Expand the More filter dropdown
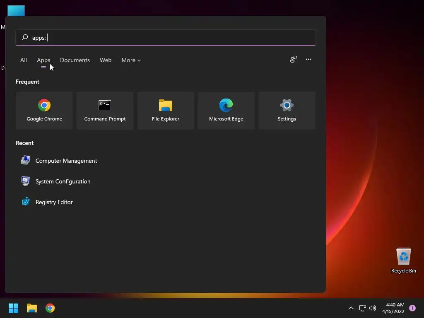Viewport: 424px width, 318px height. click(131, 60)
